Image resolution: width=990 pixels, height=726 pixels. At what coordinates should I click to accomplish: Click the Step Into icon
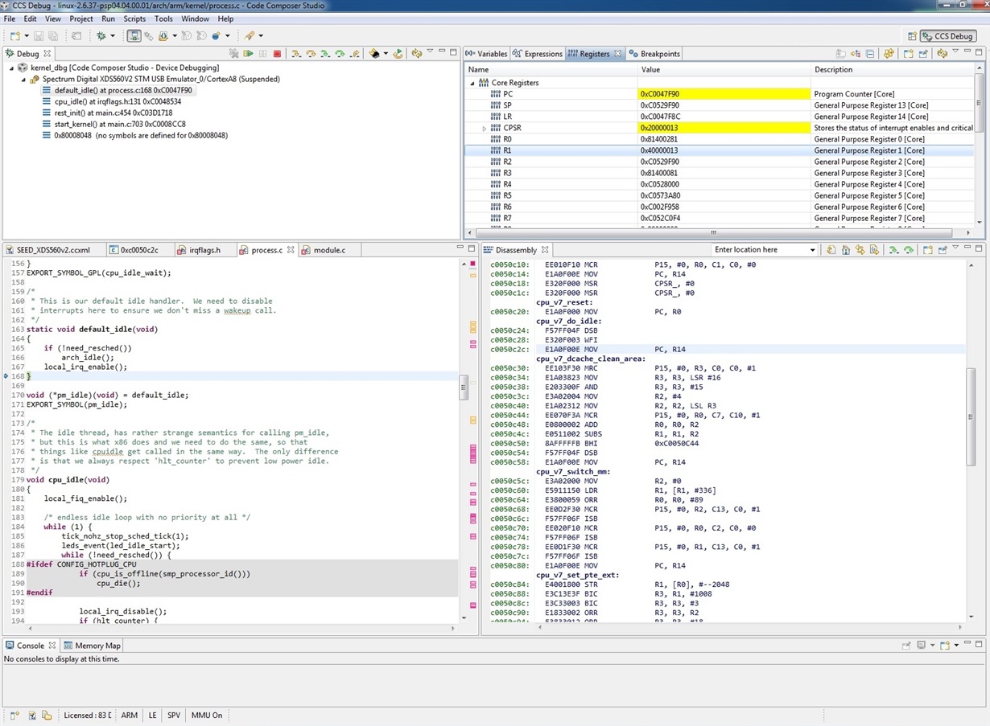[296, 52]
